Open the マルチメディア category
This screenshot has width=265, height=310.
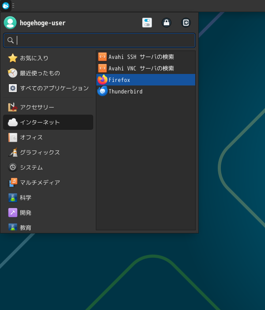tap(48, 182)
